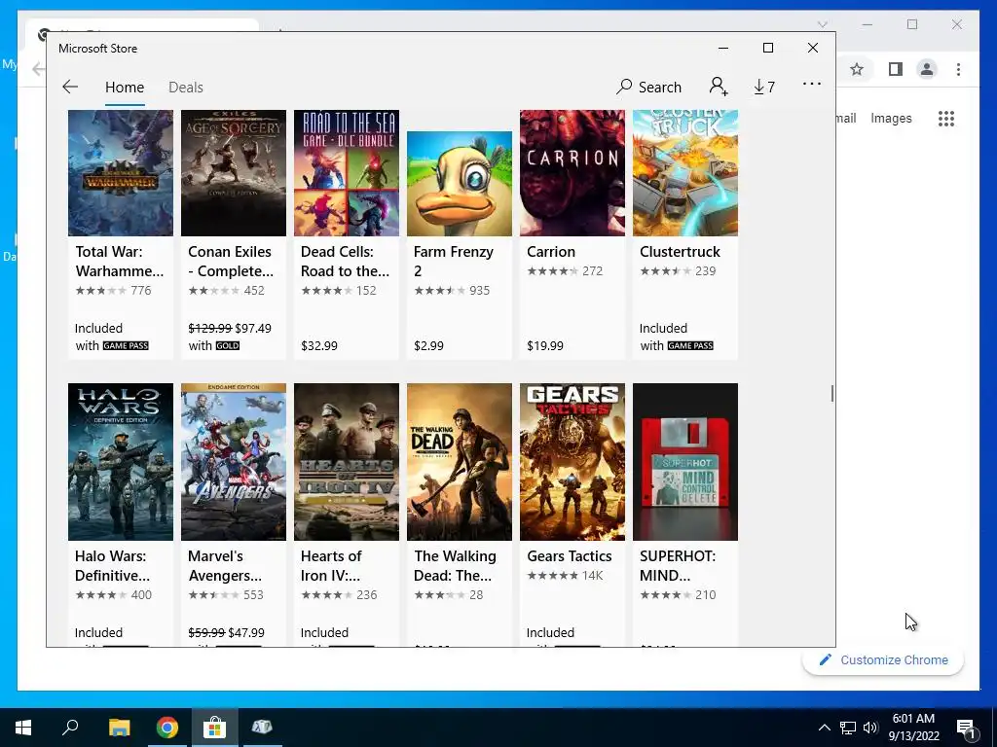Select the Marvel's Avengers... title
This screenshot has width=997, height=747.
[225, 565]
